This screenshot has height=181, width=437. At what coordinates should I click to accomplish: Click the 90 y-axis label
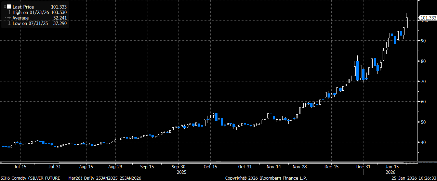(424, 41)
